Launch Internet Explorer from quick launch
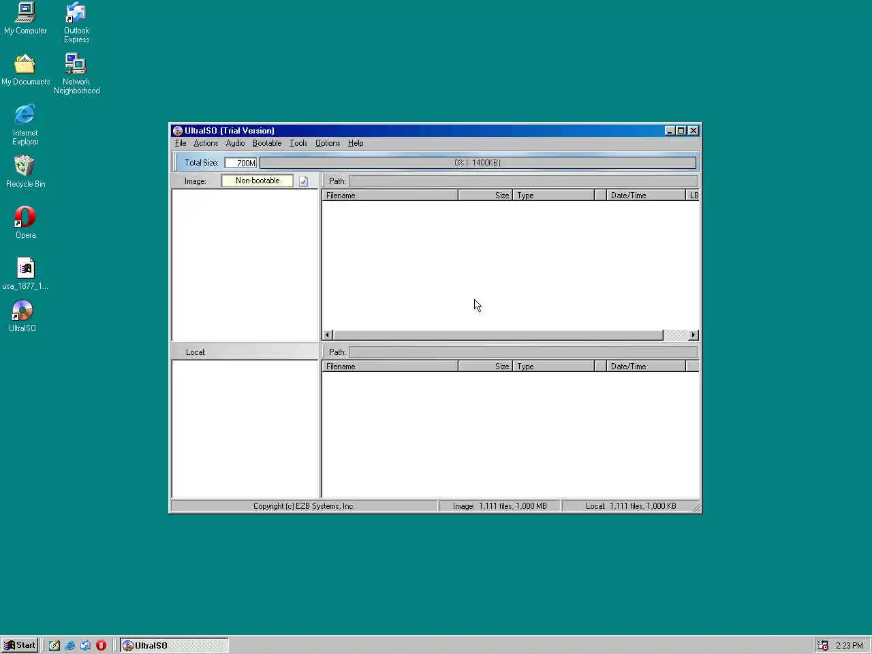Viewport: 872px width, 654px height. [x=70, y=645]
